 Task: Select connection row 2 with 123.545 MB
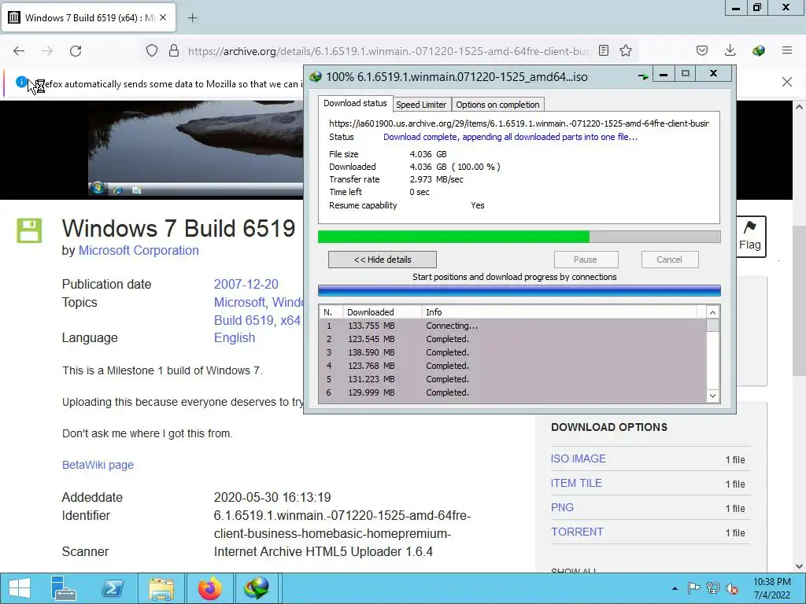(x=513, y=339)
